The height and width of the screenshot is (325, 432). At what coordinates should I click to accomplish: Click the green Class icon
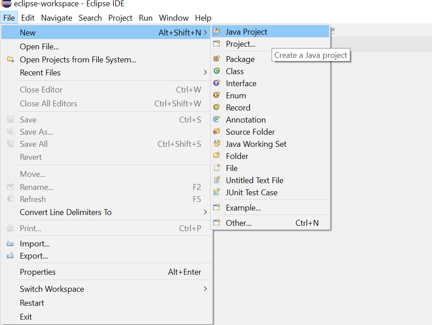point(217,71)
